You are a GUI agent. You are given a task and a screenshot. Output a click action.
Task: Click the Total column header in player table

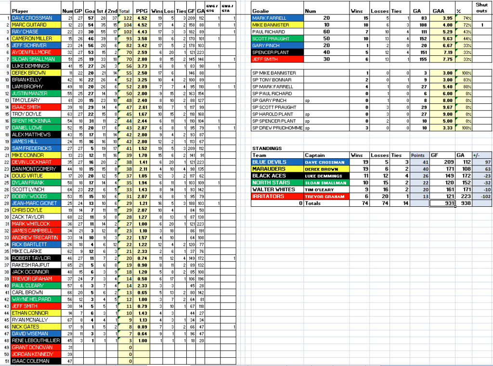124,11
